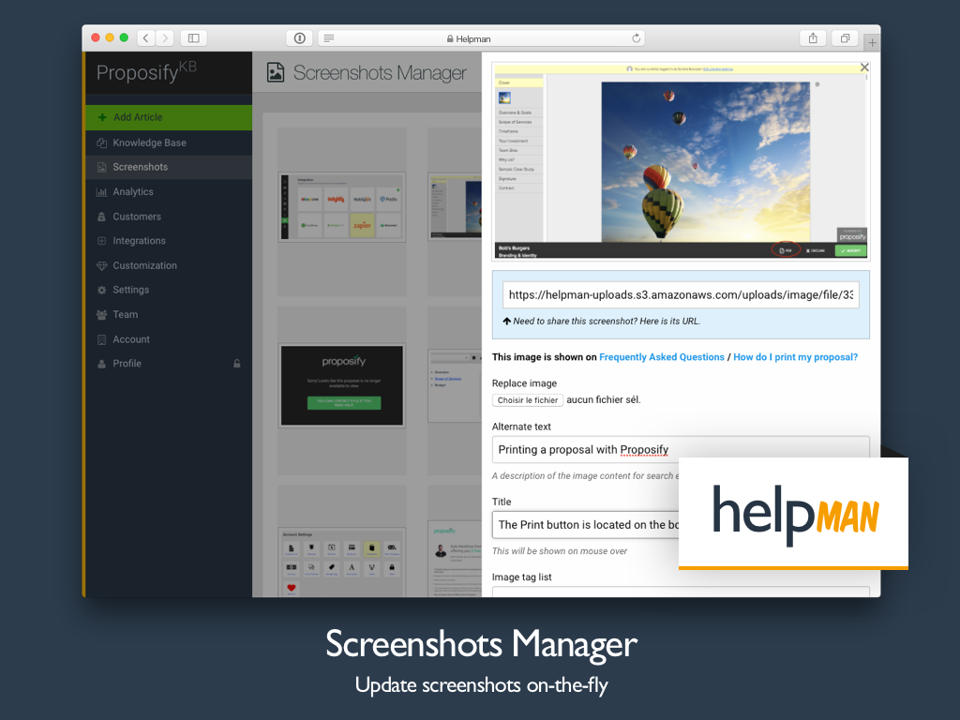Click the Customization diamond icon
This screenshot has height=720, width=960.
pos(101,265)
